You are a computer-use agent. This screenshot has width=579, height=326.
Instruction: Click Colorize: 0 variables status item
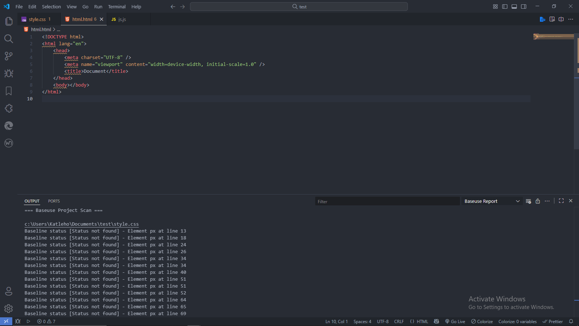point(517,321)
